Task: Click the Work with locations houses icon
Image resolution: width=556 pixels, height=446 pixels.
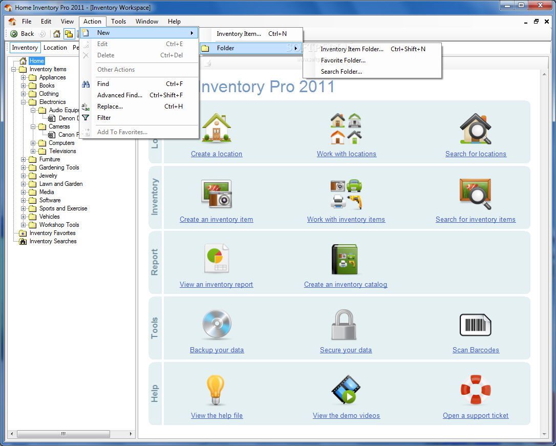Action: tap(346, 129)
